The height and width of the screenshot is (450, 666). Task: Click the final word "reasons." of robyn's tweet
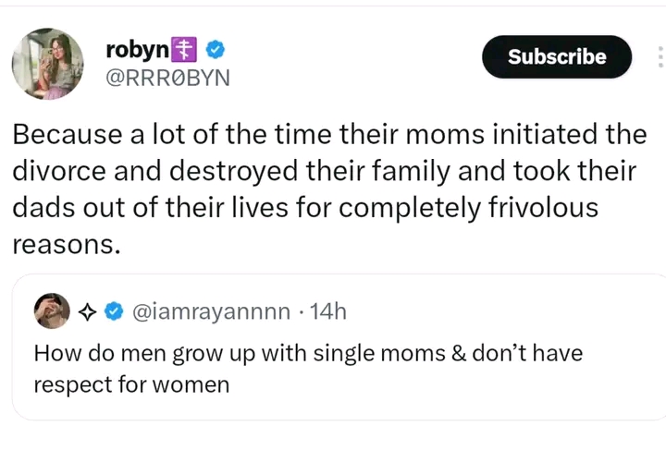pyautogui.click(x=65, y=244)
